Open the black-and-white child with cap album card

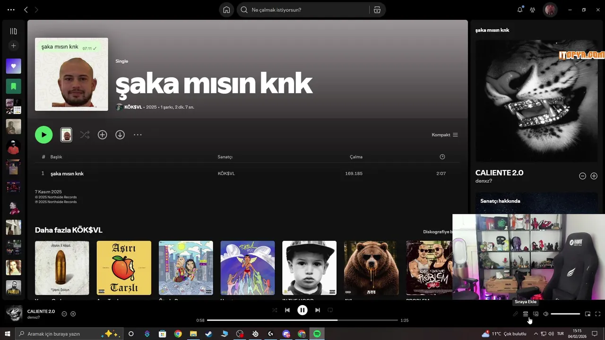pos(309,268)
